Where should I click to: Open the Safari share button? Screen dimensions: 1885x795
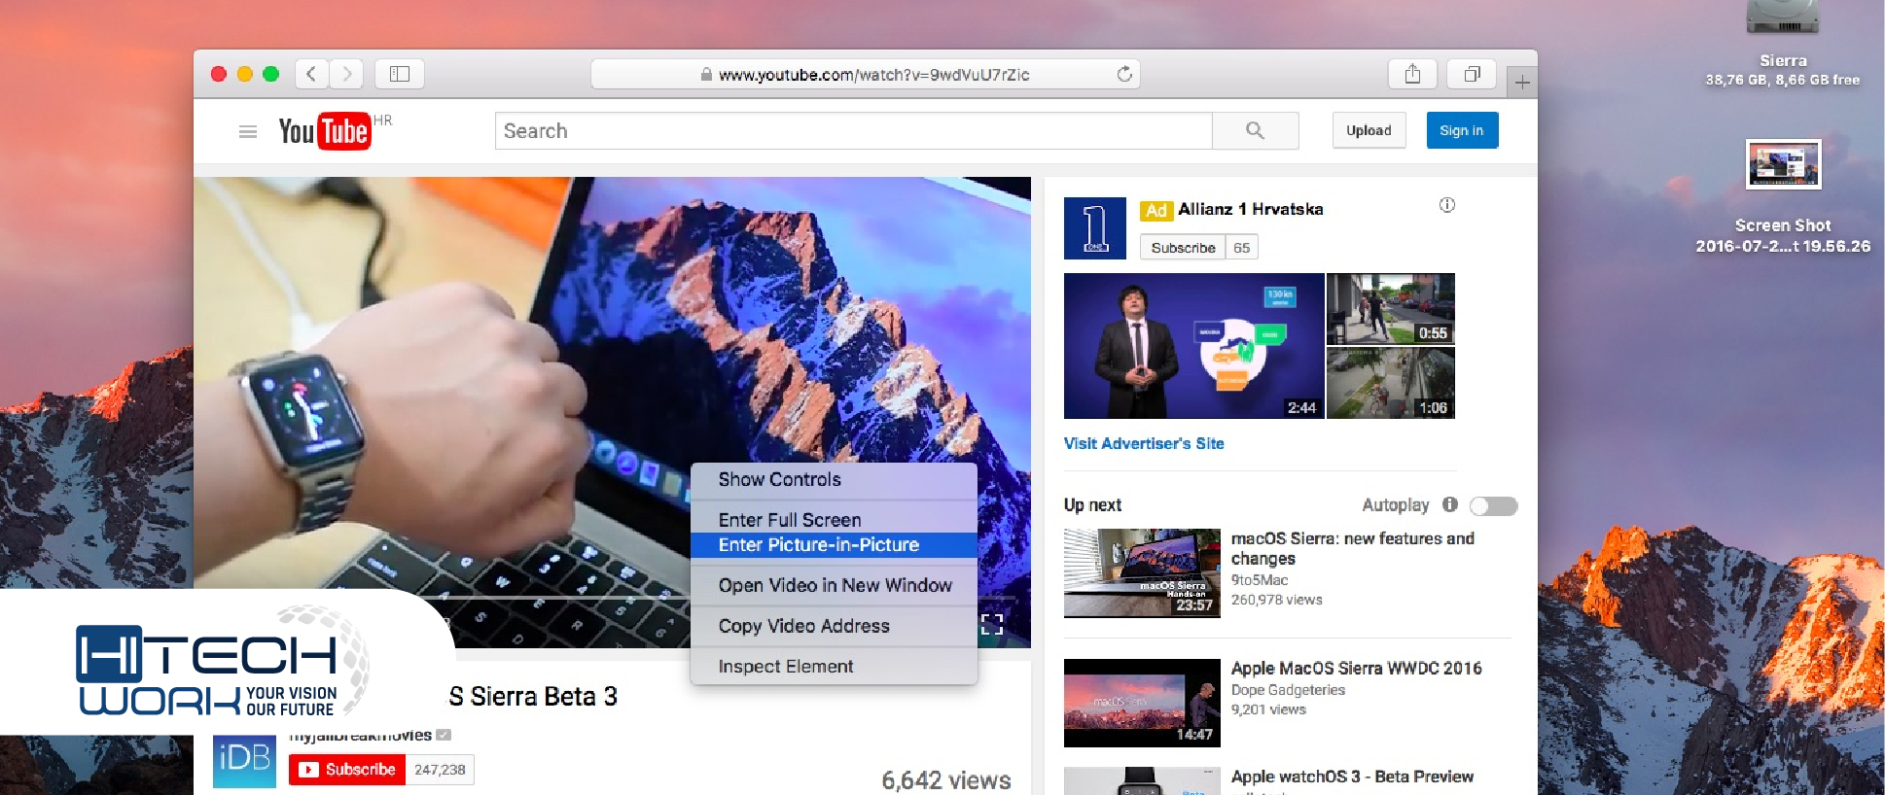pos(1412,74)
